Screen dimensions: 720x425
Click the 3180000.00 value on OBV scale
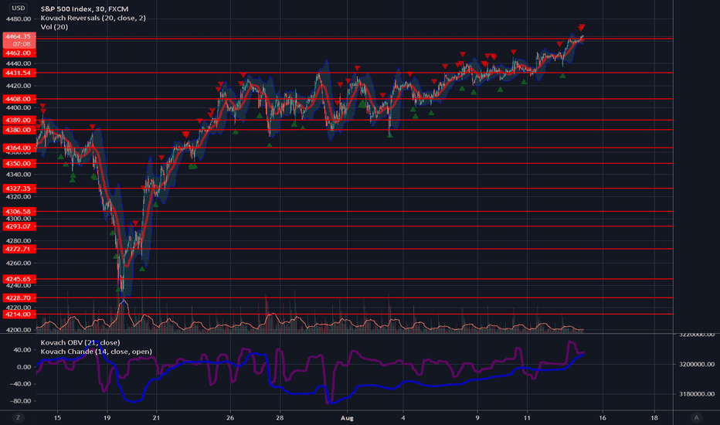point(697,394)
